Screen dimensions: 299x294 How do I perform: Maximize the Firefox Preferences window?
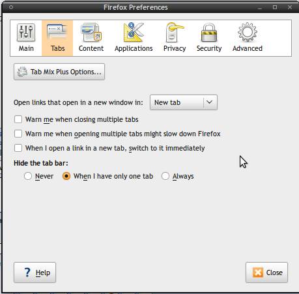coord(275,7)
